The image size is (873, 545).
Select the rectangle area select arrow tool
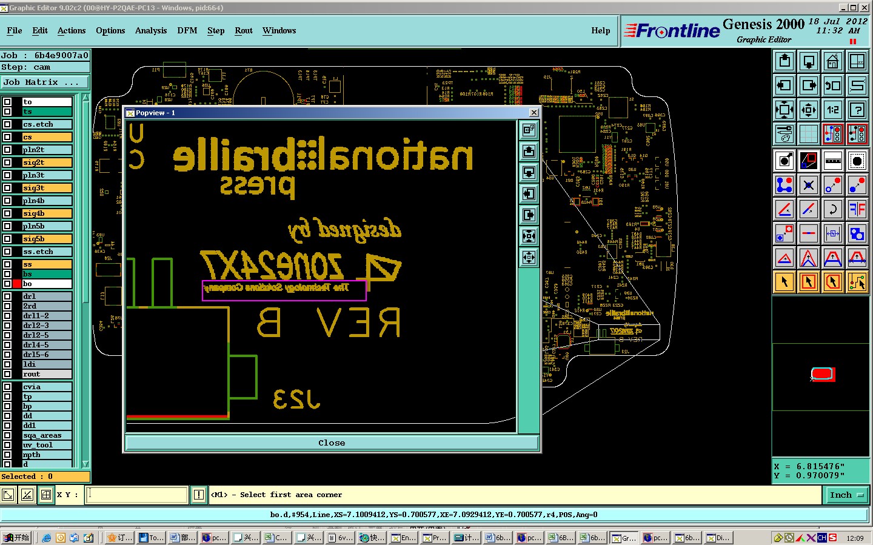809,282
